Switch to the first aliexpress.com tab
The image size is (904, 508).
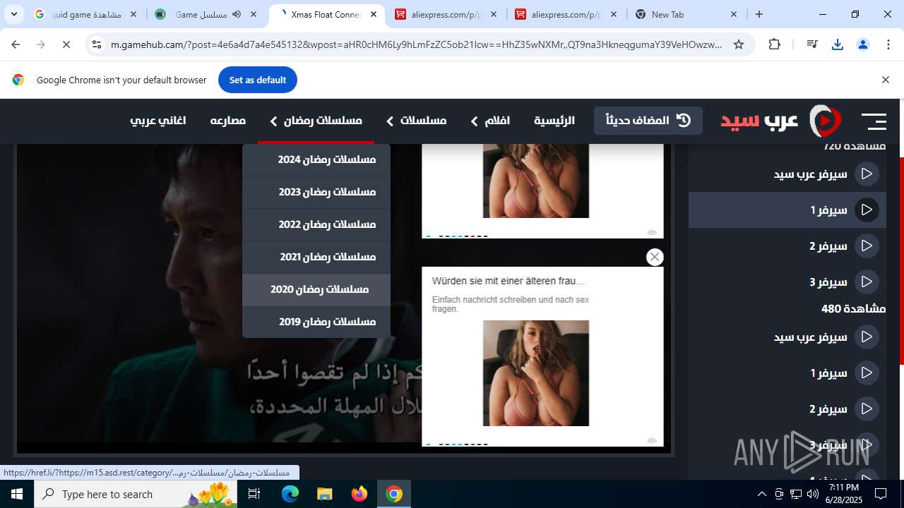(x=446, y=14)
